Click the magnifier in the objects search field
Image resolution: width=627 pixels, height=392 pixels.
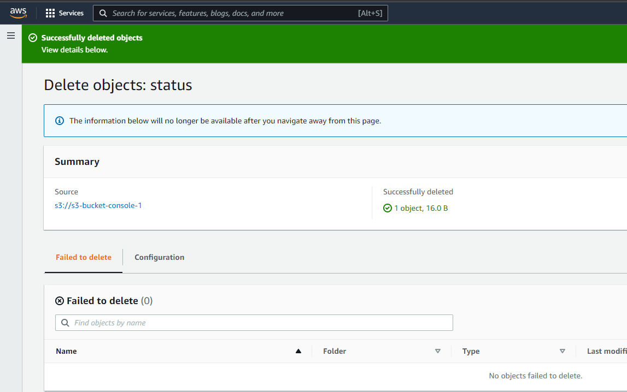pyautogui.click(x=65, y=323)
